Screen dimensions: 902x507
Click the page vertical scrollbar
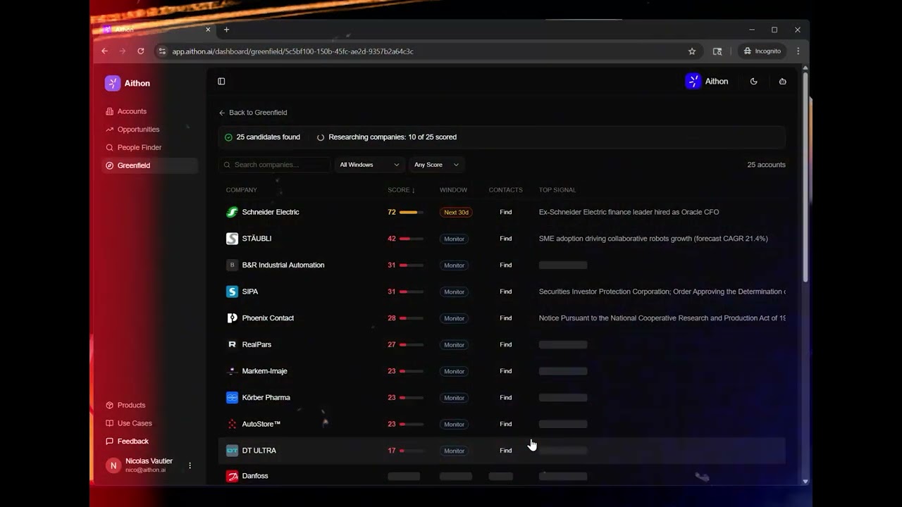805,176
